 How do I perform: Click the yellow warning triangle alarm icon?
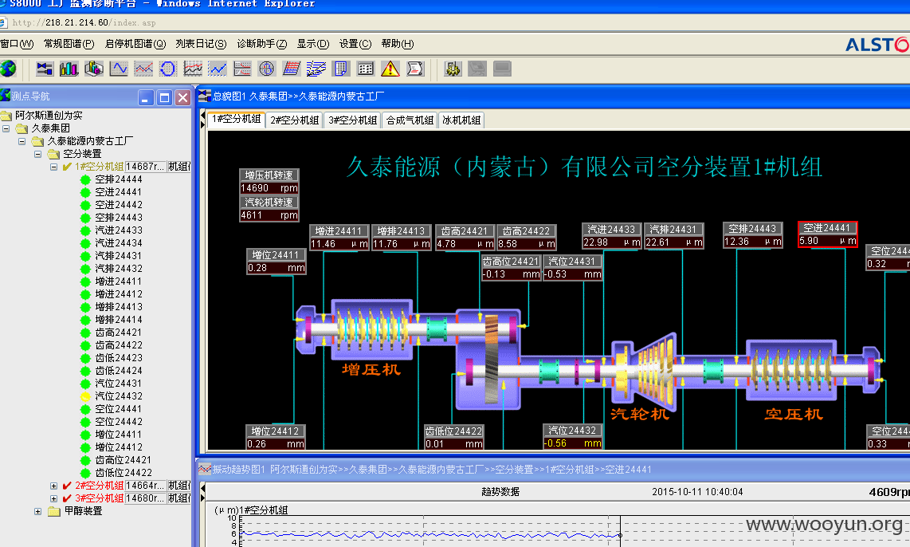pyautogui.click(x=390, y=69)
